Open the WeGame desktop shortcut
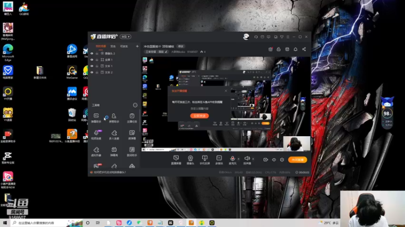 click(72, 72)
